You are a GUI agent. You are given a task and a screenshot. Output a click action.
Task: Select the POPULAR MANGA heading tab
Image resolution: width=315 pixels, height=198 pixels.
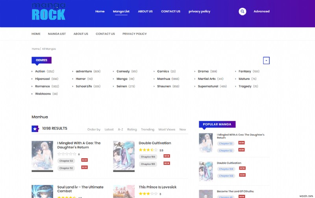click(x=217, y=124)
